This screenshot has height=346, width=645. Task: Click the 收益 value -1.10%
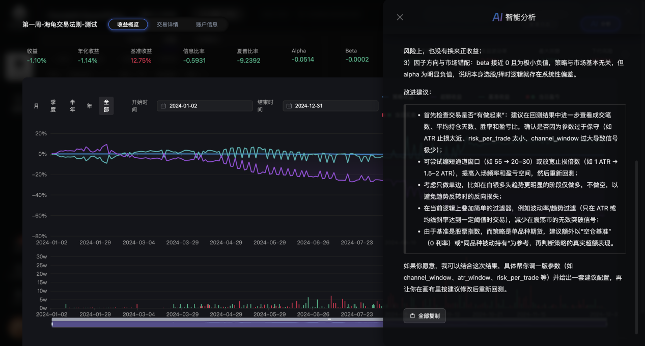[x=37, y=60]
